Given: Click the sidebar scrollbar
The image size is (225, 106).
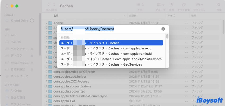Looking at the screenshot, I should [x=40, y=34].
